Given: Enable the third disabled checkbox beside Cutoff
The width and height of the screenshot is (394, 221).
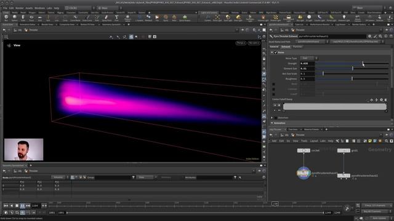Looking at the screenshot, I should click(x=273, y=94).
